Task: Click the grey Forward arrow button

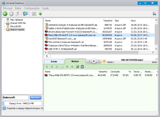Action: 11,14
